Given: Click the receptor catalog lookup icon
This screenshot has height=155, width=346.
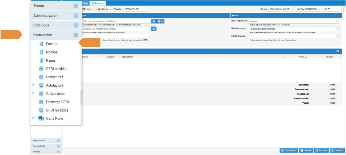Looking at the screenshot, I should (154, 29).
